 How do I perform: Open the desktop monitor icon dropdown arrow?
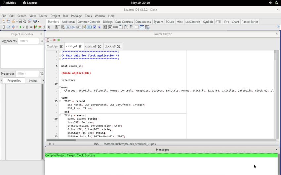pyautogui.click(x=38, y=21)
